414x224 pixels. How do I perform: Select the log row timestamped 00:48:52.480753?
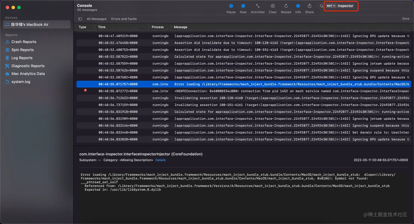(x=244, y=50)
